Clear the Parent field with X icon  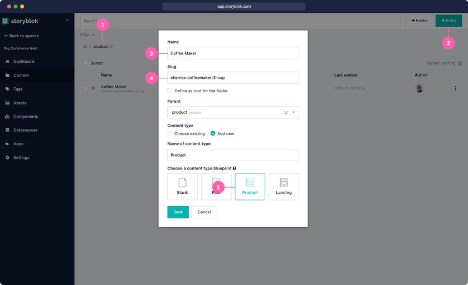pos(286,112)
